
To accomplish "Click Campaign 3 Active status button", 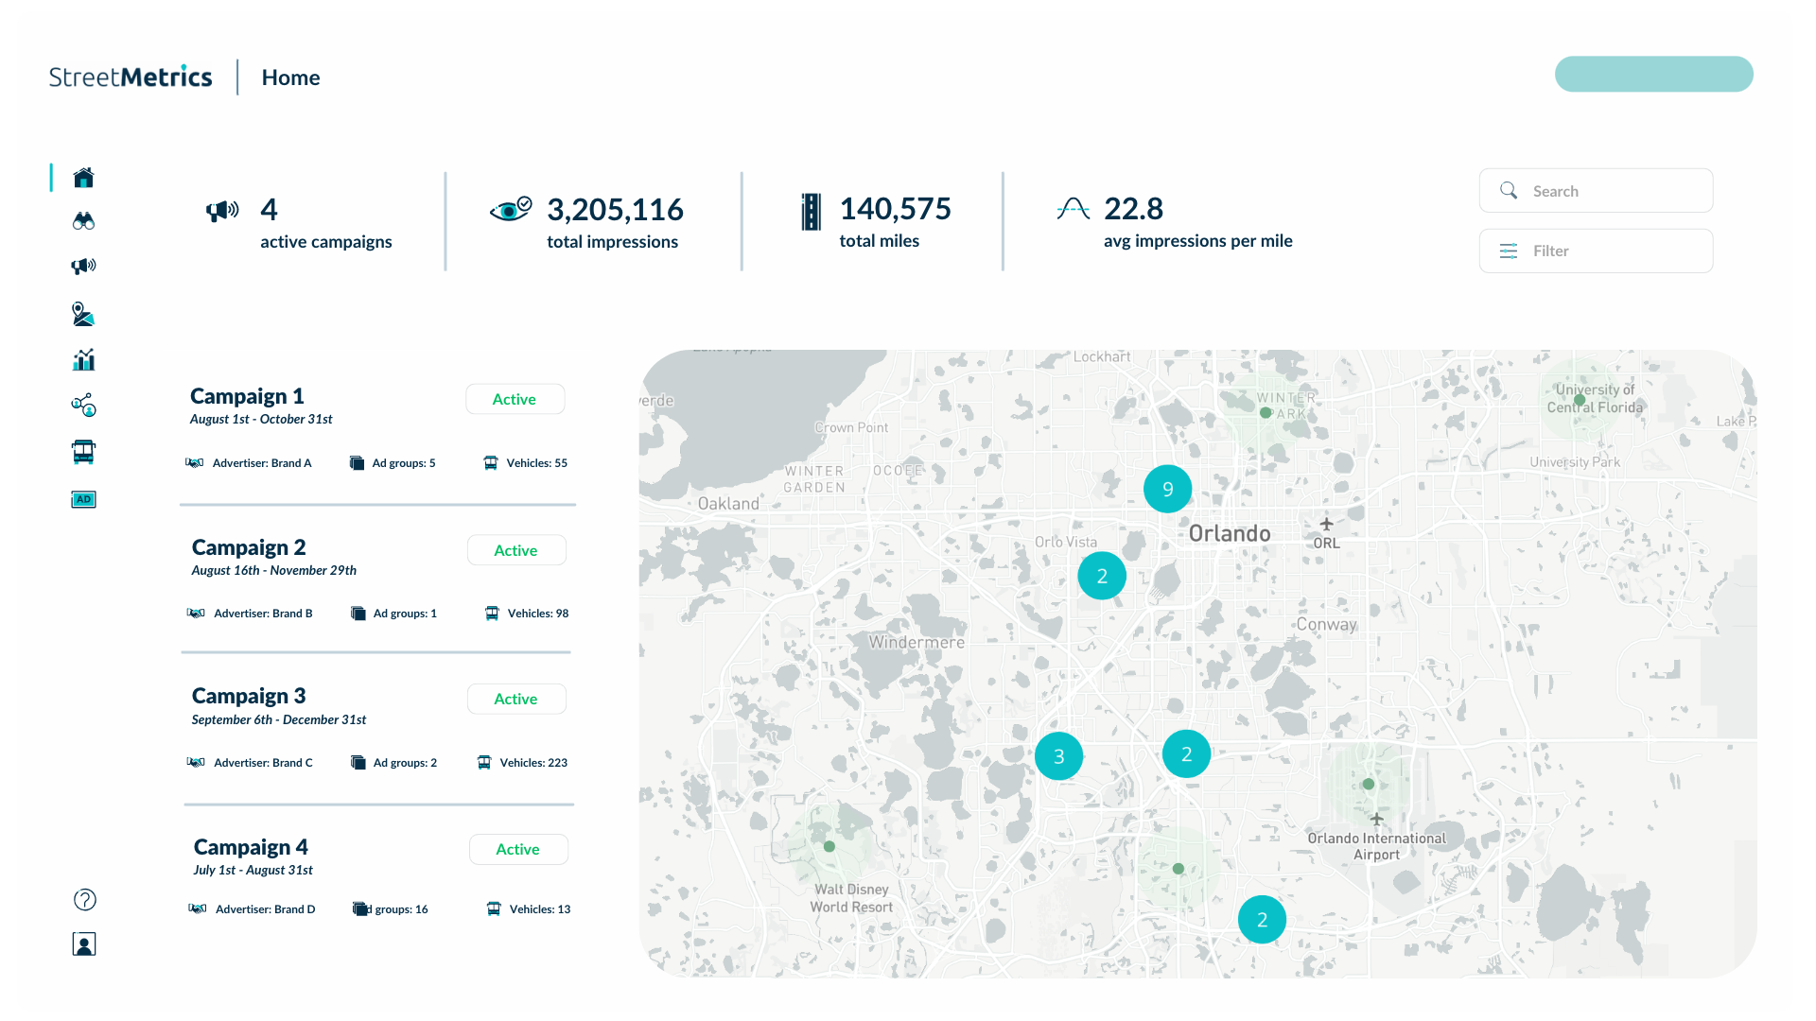I will pos(516,699).
